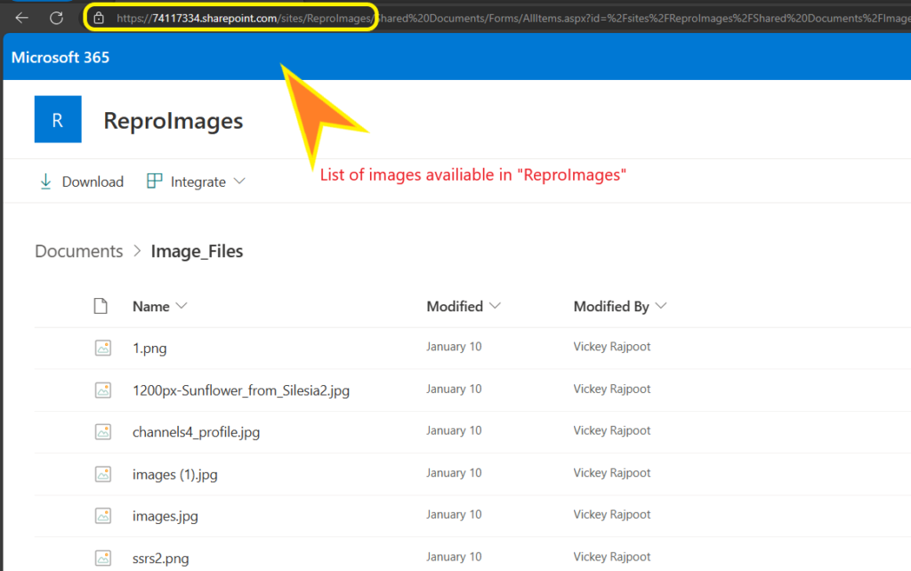The image size is (911, 571).
Task: Open Modified By dropdown chevron
Action: point(661,306)
